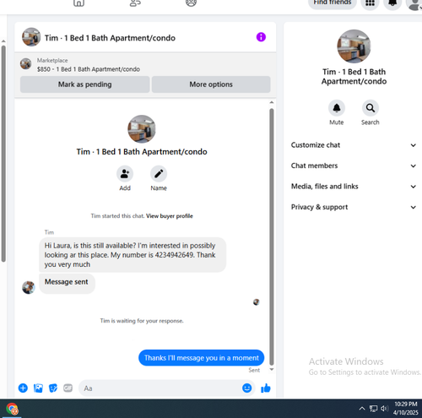
Task: Click the chat scrollbar down arrow
Action: (272, 369)
